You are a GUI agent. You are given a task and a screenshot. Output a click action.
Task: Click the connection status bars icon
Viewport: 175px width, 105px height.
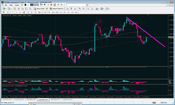coord(154,103)
